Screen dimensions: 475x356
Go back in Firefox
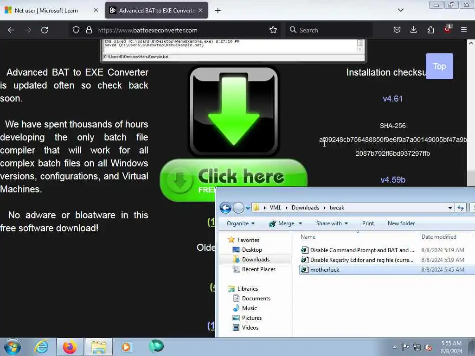pyautogui.click(x=11, y=30)
